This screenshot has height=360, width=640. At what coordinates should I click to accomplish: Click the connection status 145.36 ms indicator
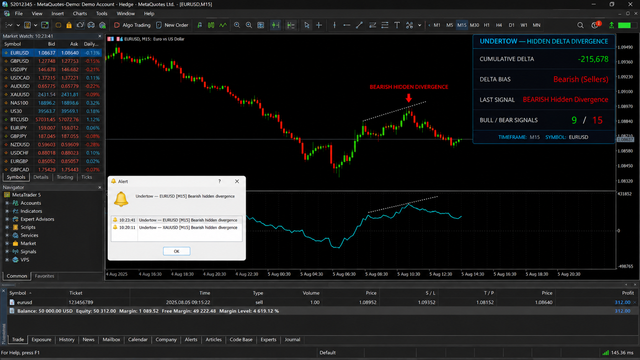click(618, 353)
